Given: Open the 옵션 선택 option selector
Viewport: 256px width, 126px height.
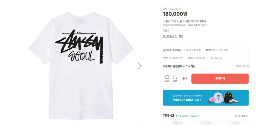Looking at the screenshot, I should (x=240, y=116).
